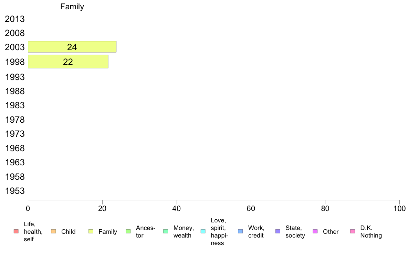Select the Money, wealth legend swatch

[166, 231]
